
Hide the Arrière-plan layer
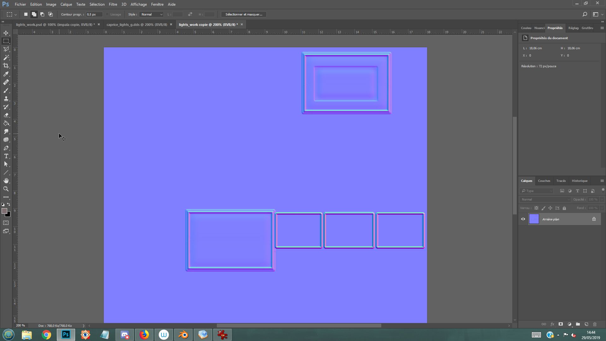click(523, 219)
